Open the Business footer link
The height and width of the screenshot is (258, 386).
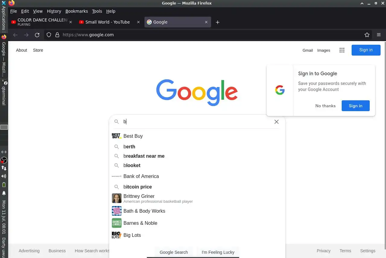pos(57,251)
